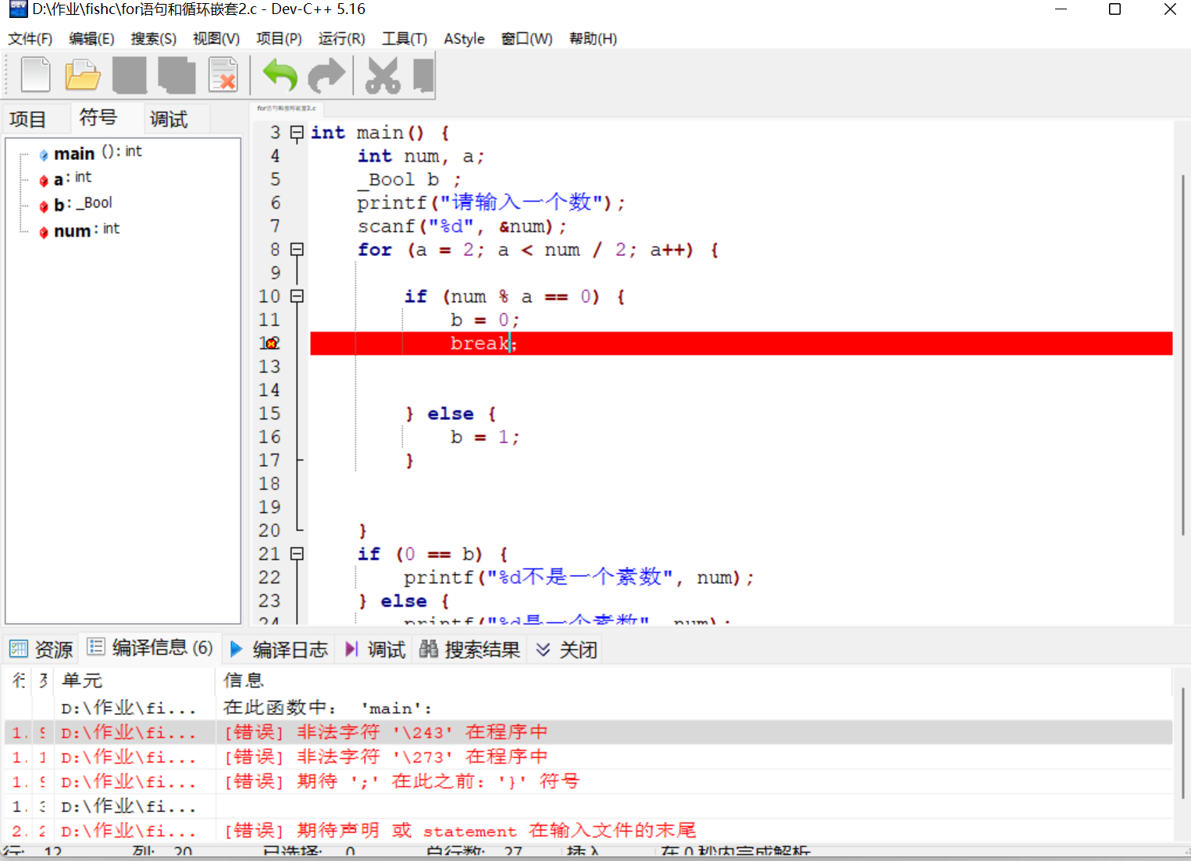Collapse the if block fold on line 21
The image size is (1191, 861).
pos(297,554)
